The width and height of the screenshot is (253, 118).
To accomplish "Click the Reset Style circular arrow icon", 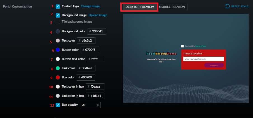I will pyautogui.click(x=228, y=6).
